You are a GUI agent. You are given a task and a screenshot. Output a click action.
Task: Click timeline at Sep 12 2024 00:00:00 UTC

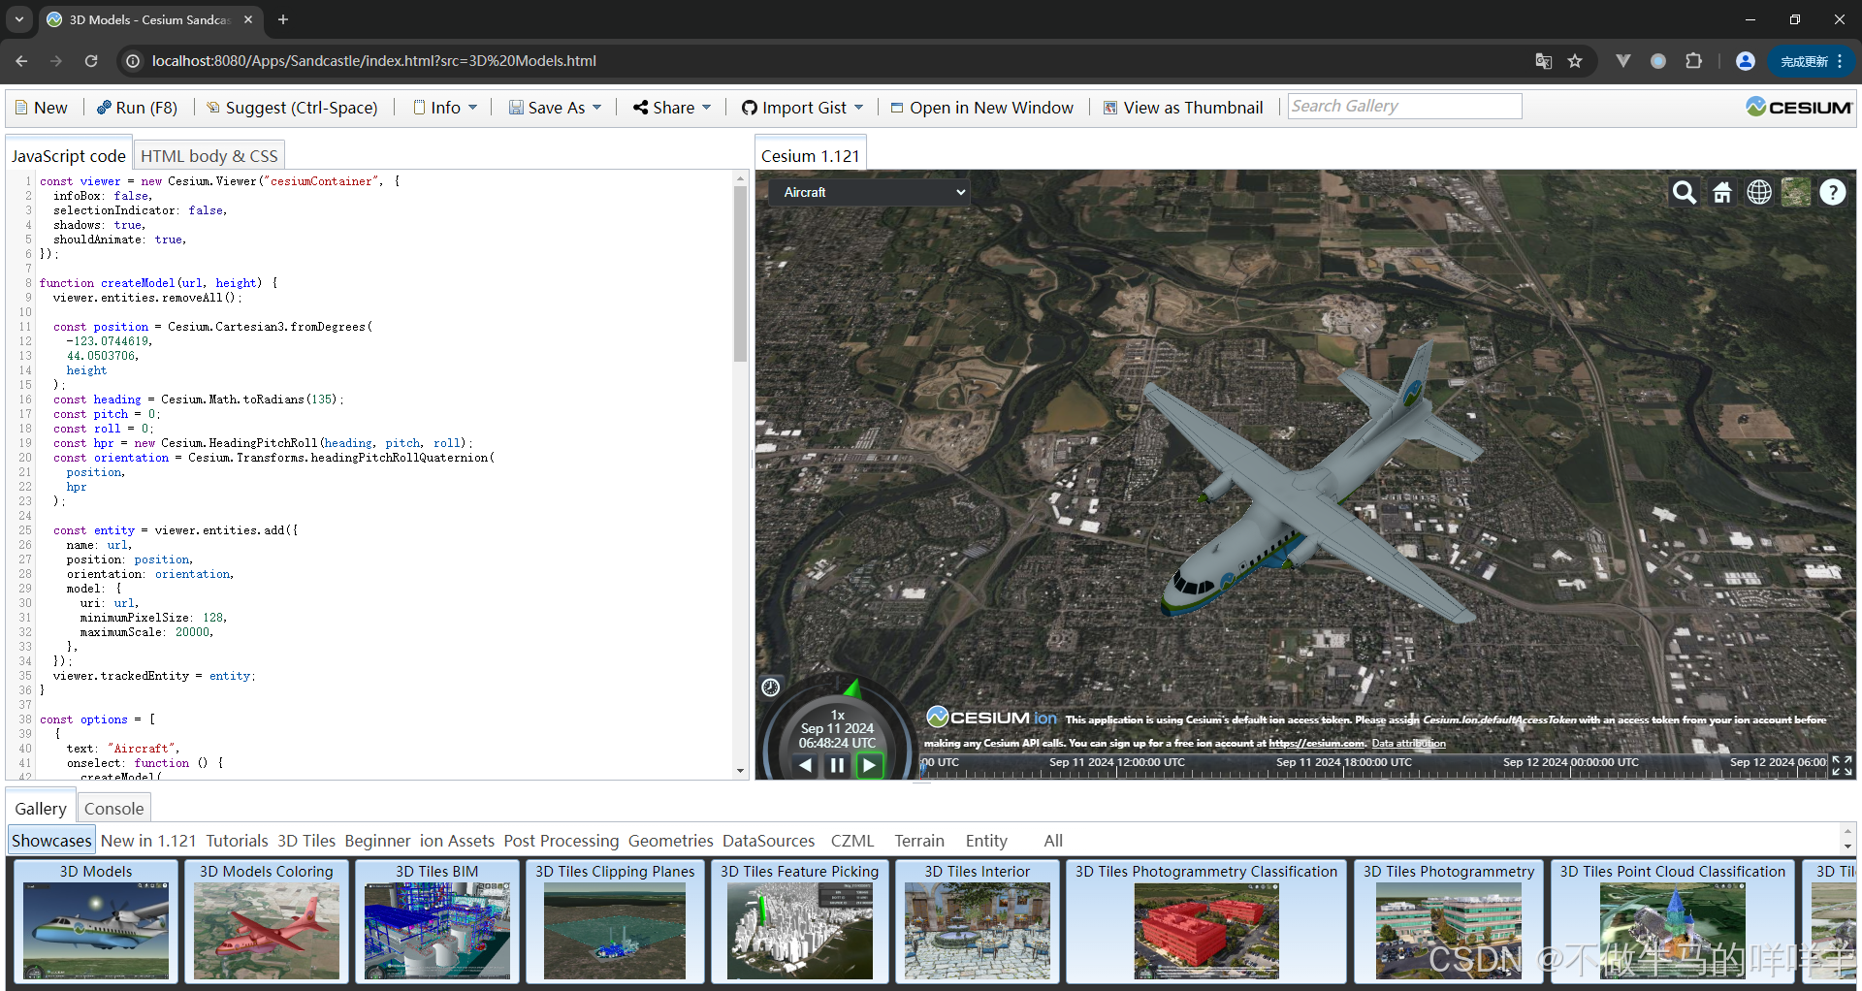1571,763
